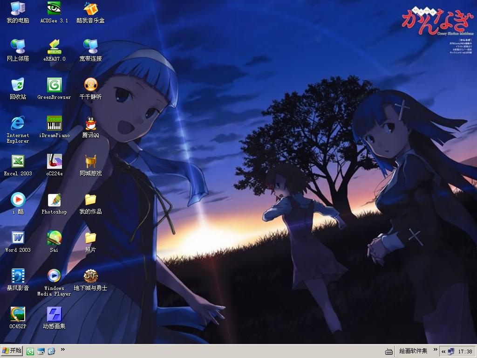Click the 绘画软件集 taskbar toolbar label
The height and width of the screenshot is (358, 477).
point(413,351)
